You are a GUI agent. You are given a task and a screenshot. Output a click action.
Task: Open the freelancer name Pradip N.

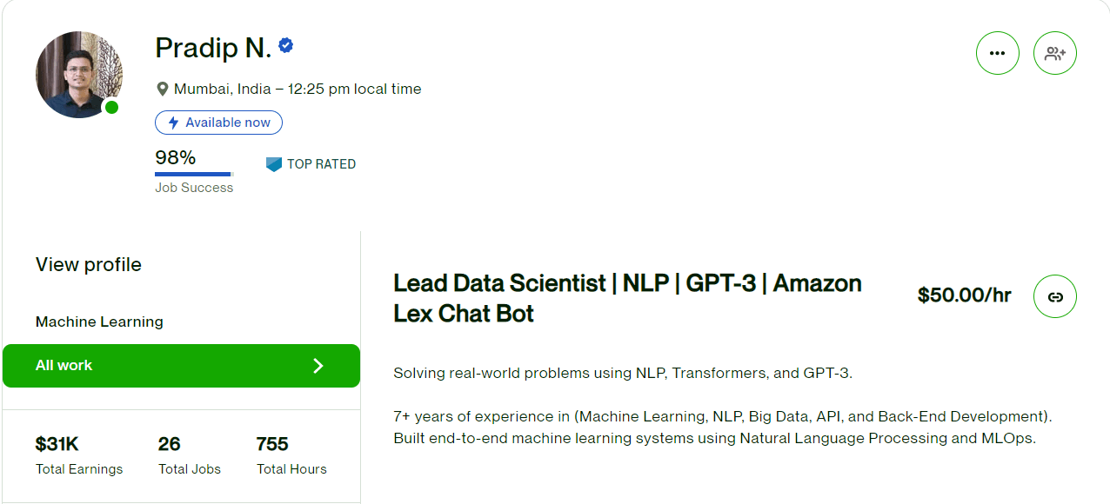point(211,48)
